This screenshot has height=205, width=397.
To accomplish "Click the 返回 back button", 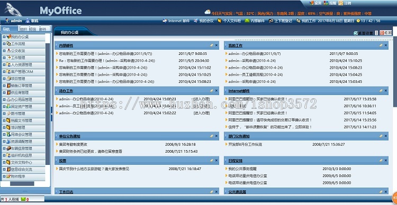I will (x=385, y=33).
